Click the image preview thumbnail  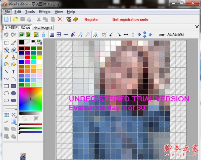[23, 156]
